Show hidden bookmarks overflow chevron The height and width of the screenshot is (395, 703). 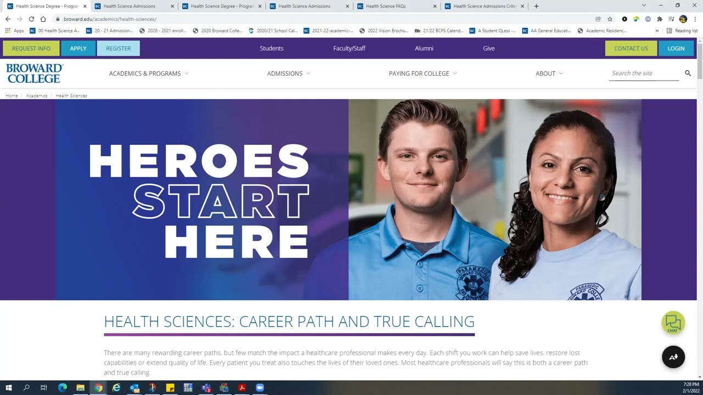[657, 31]
